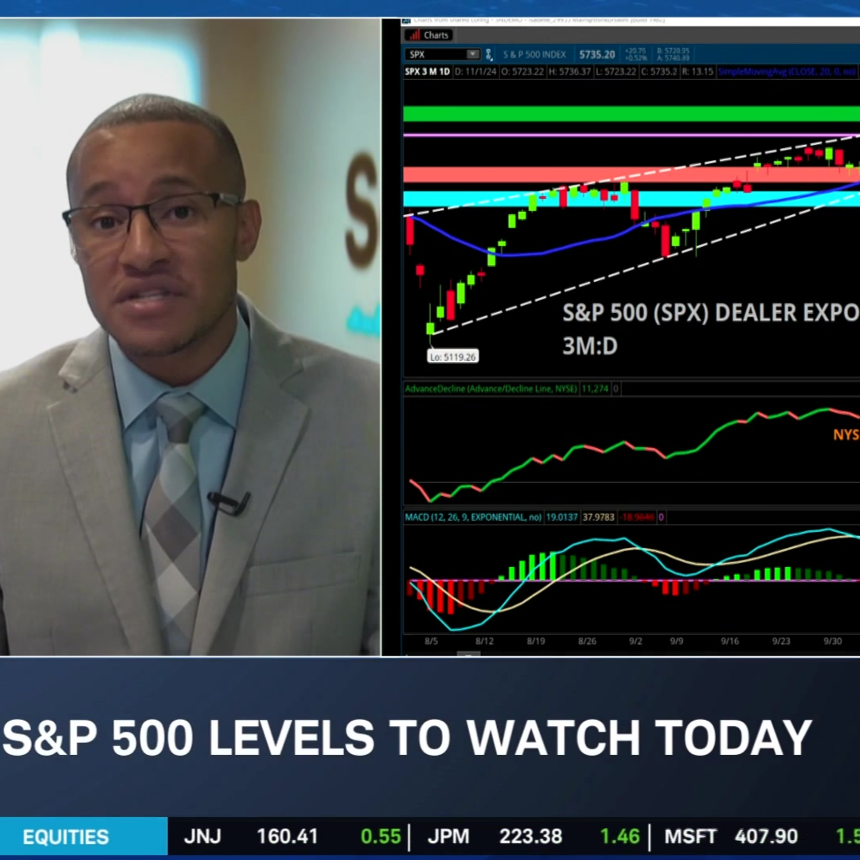This screenshot has height=860, width=860.
Task: Click the open value 'O: 5723.22'
Action: click(x=523, y=72)
